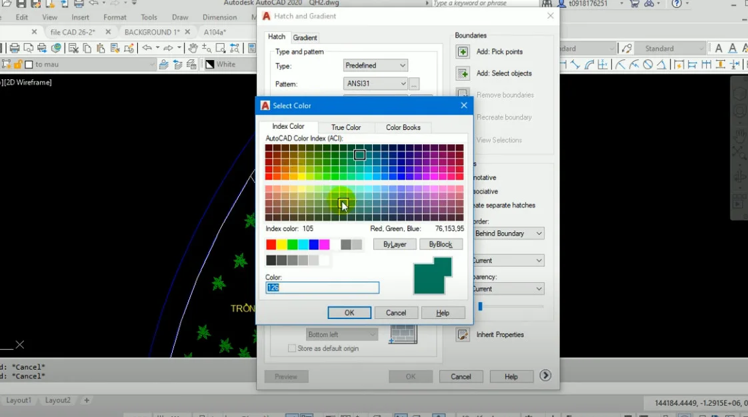Open the draw order dropdown Behind Boundary
Image resolution: width=748 pixels, height=417 pixels.
(508, 234)
